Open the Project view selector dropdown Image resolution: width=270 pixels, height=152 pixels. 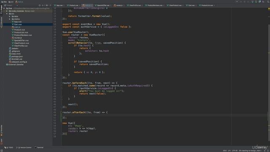click(x=11, y=5)
